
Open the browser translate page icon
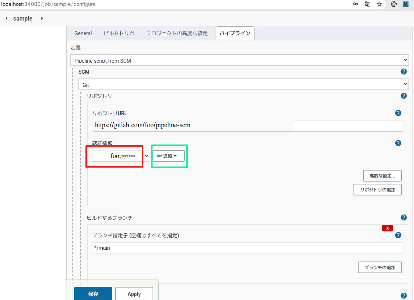[x=367, y=4]
